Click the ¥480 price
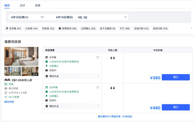This screenshot has width=194, height=122. tap(155, 108)
